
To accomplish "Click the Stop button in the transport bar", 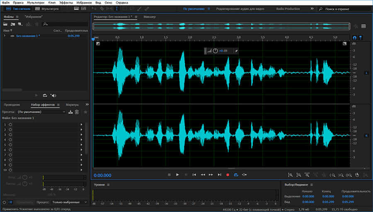I will click(x=169, y=175).
